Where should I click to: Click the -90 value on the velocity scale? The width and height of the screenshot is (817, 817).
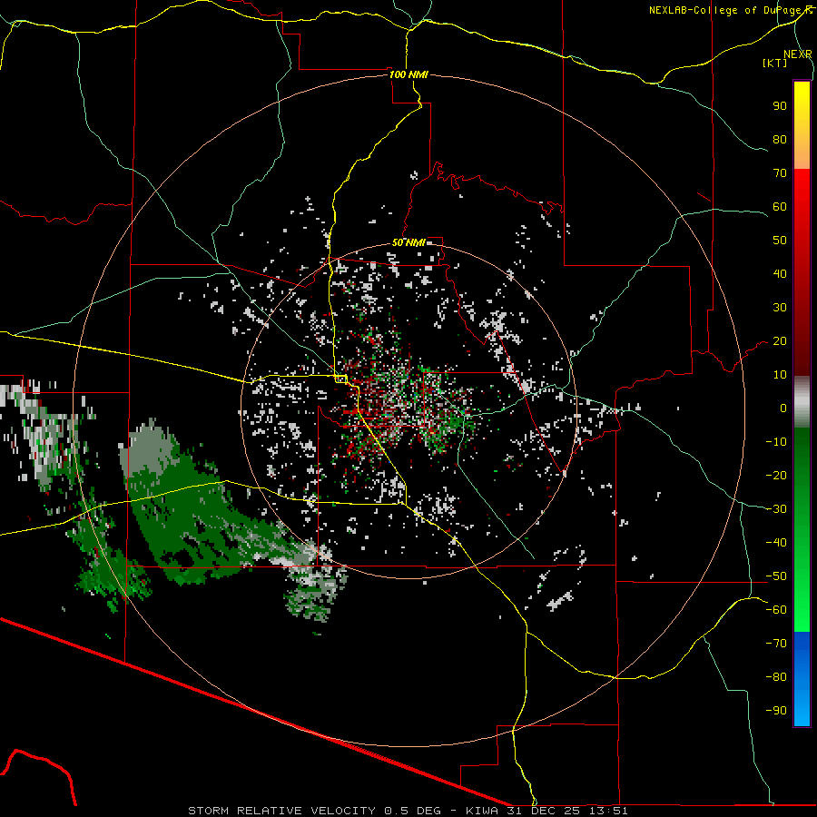click(776, 711)
